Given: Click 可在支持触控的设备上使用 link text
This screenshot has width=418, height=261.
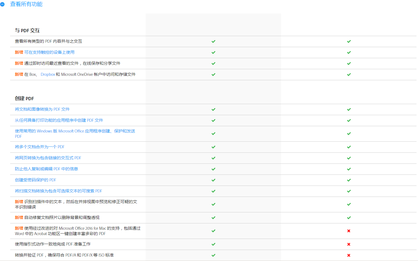Looking at the screenshot, I should pyautogui.click(x=49, y=52).
